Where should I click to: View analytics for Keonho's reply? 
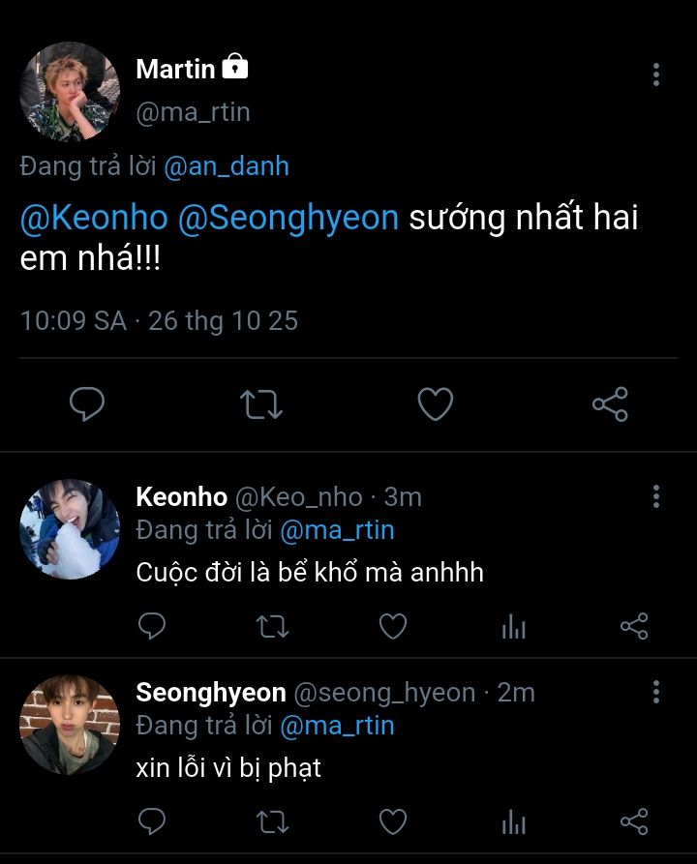coord(513,627)
